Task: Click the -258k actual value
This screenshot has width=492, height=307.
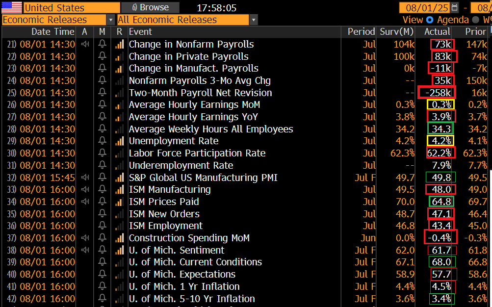Action: [438, 93]
